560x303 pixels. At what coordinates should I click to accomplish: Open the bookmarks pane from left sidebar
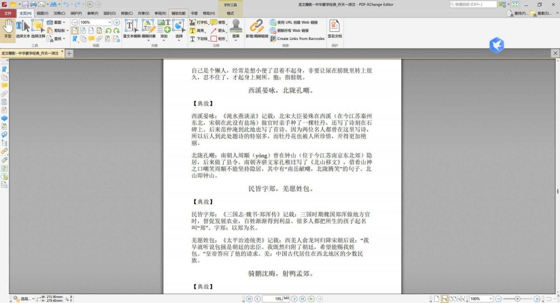[x=4, y=69]
